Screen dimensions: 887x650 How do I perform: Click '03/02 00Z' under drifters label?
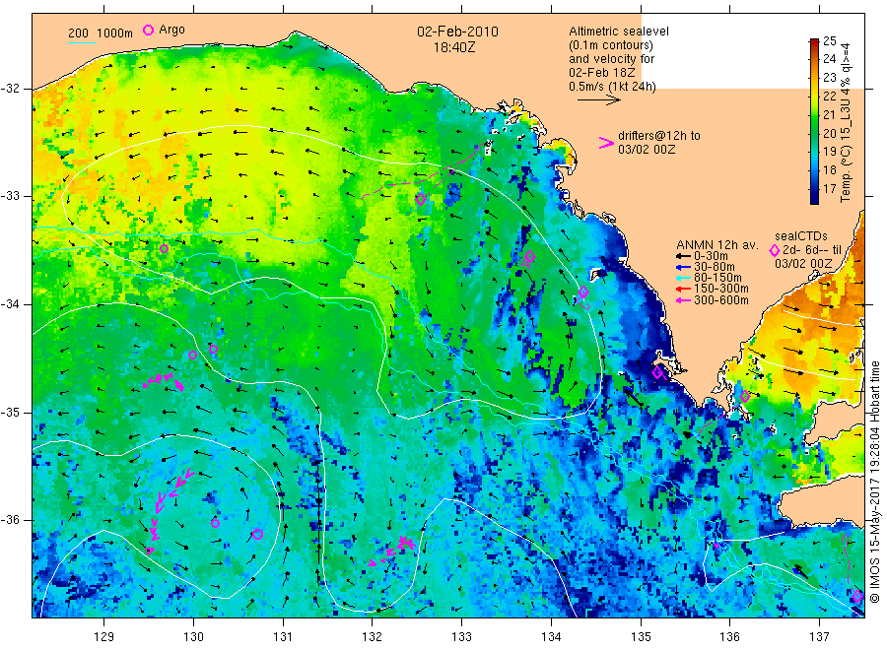click(647, 150)
